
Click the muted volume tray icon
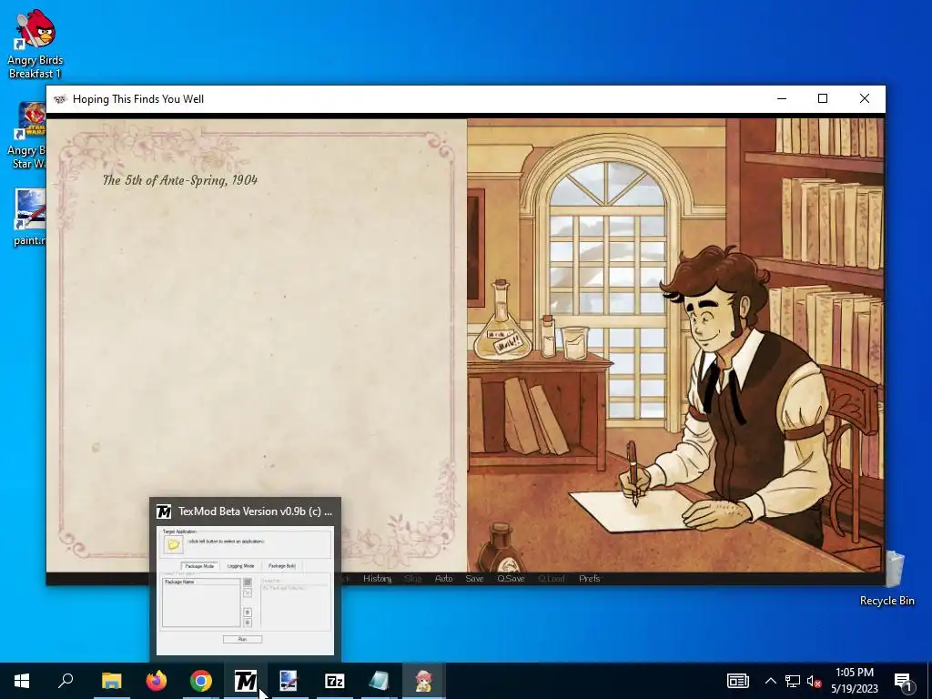[814, 681]
